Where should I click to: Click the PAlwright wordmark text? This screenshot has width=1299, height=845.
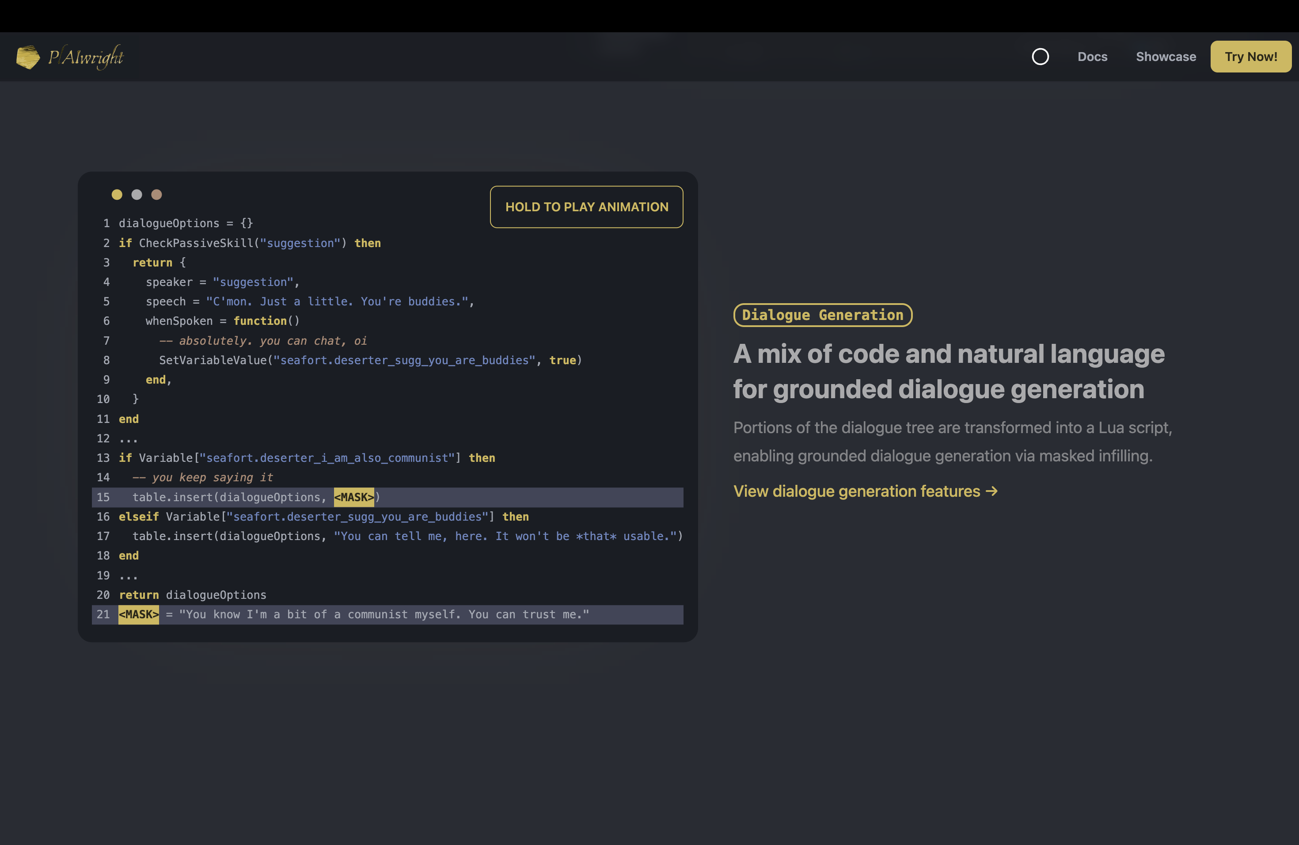tap(86, 57)
